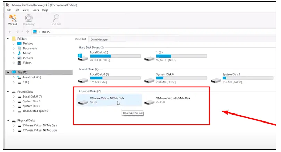The image size is (281, 152).
Task: Select Documents icon in folder tree
Action: coord(19,48)
